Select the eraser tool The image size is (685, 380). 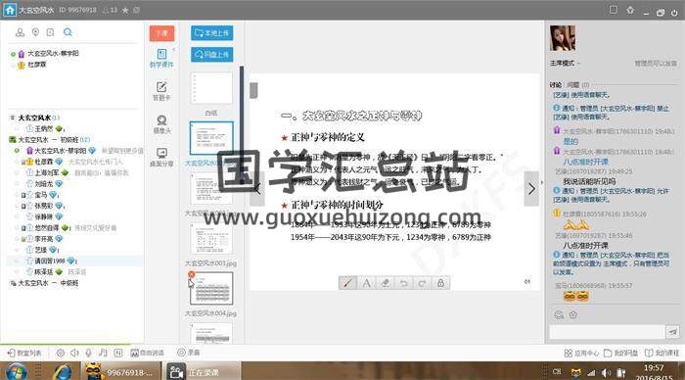point(386,283)
